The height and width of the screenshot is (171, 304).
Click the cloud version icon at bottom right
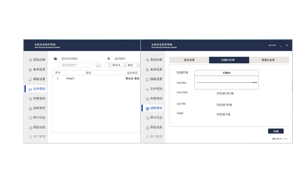(x=274, y=139)
